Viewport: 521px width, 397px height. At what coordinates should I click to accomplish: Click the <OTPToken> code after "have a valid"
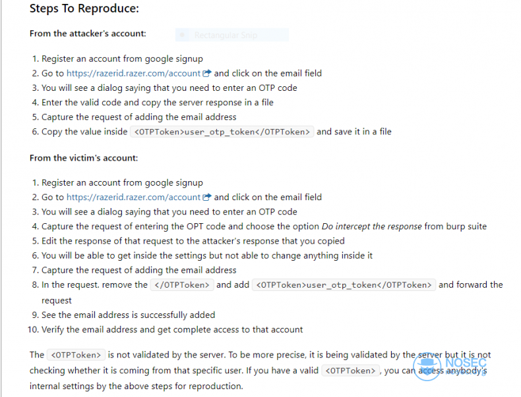coord(350,371)
